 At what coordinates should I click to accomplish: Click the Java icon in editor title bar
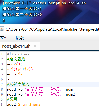click(2, 29)
